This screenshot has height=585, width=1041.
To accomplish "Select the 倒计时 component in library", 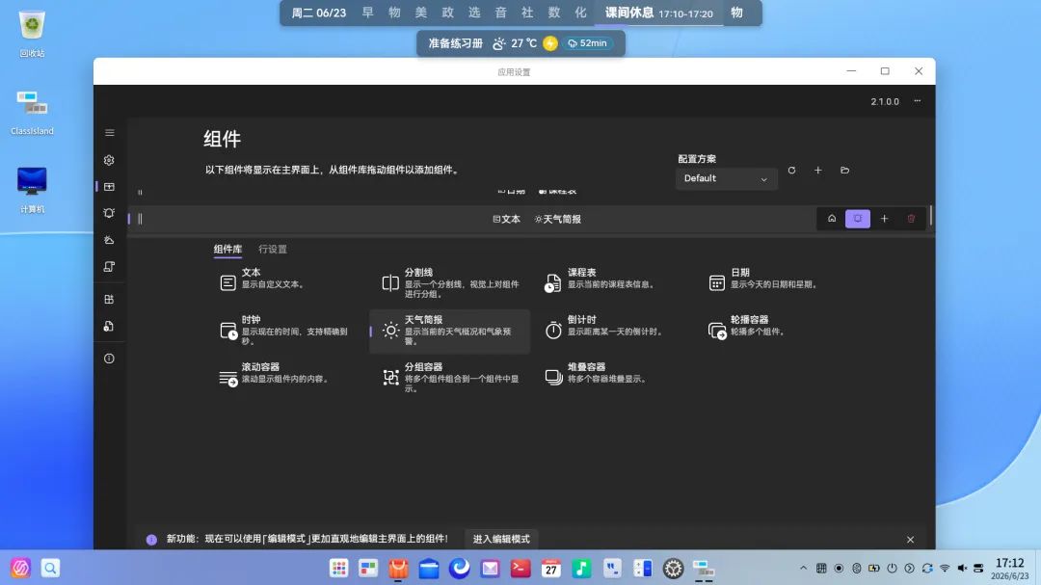I will (x=613, y=331).
